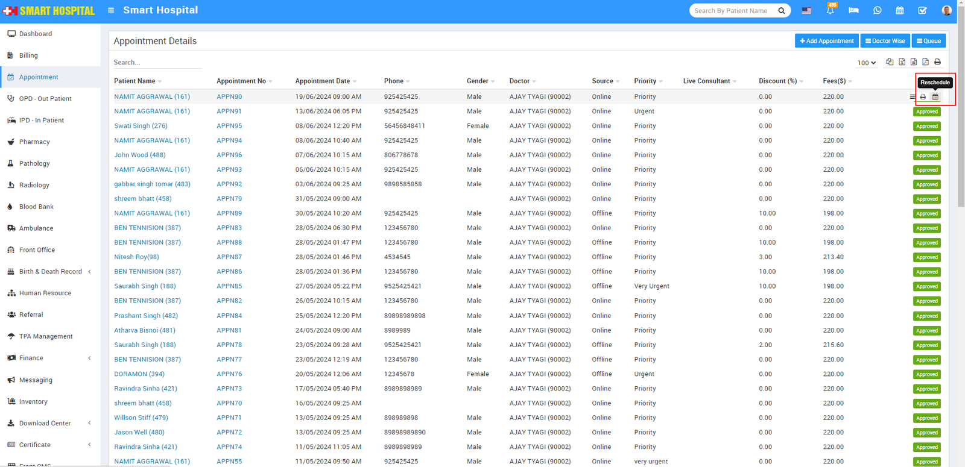Copy appointment table data icon
965x467 pixels.
click(x=890, y=62)
